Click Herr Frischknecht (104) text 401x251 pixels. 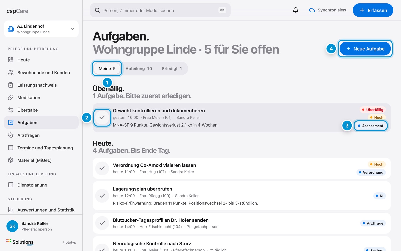click(160, 227)
